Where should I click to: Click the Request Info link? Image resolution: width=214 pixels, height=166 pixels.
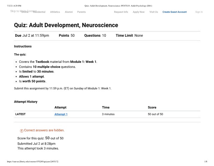tap(121, 12)
